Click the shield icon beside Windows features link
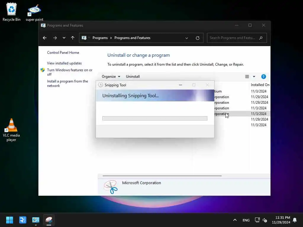The height and width of the screenshot is (227, 303). tap(43, 70)
